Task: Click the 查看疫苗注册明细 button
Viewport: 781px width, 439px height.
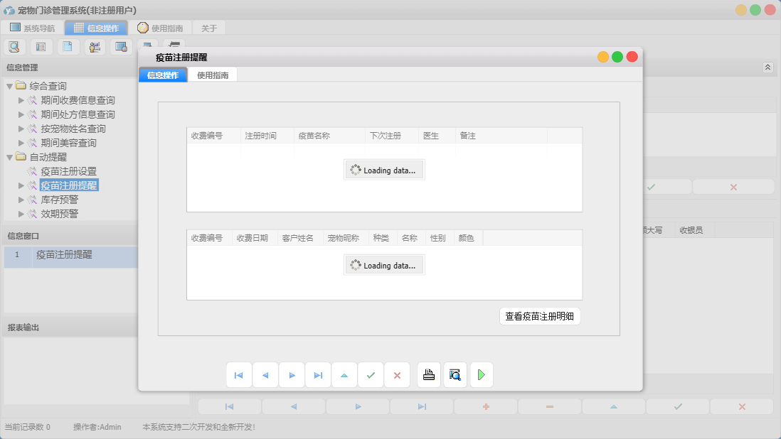Action: (540, 316)
